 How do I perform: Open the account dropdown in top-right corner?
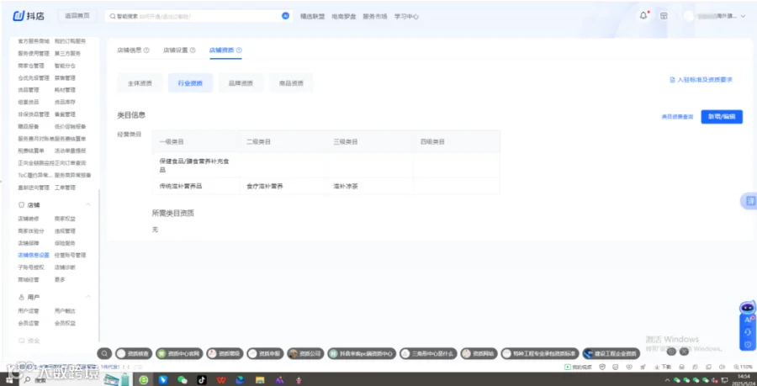pyautogui.click(x=716, y=16)
